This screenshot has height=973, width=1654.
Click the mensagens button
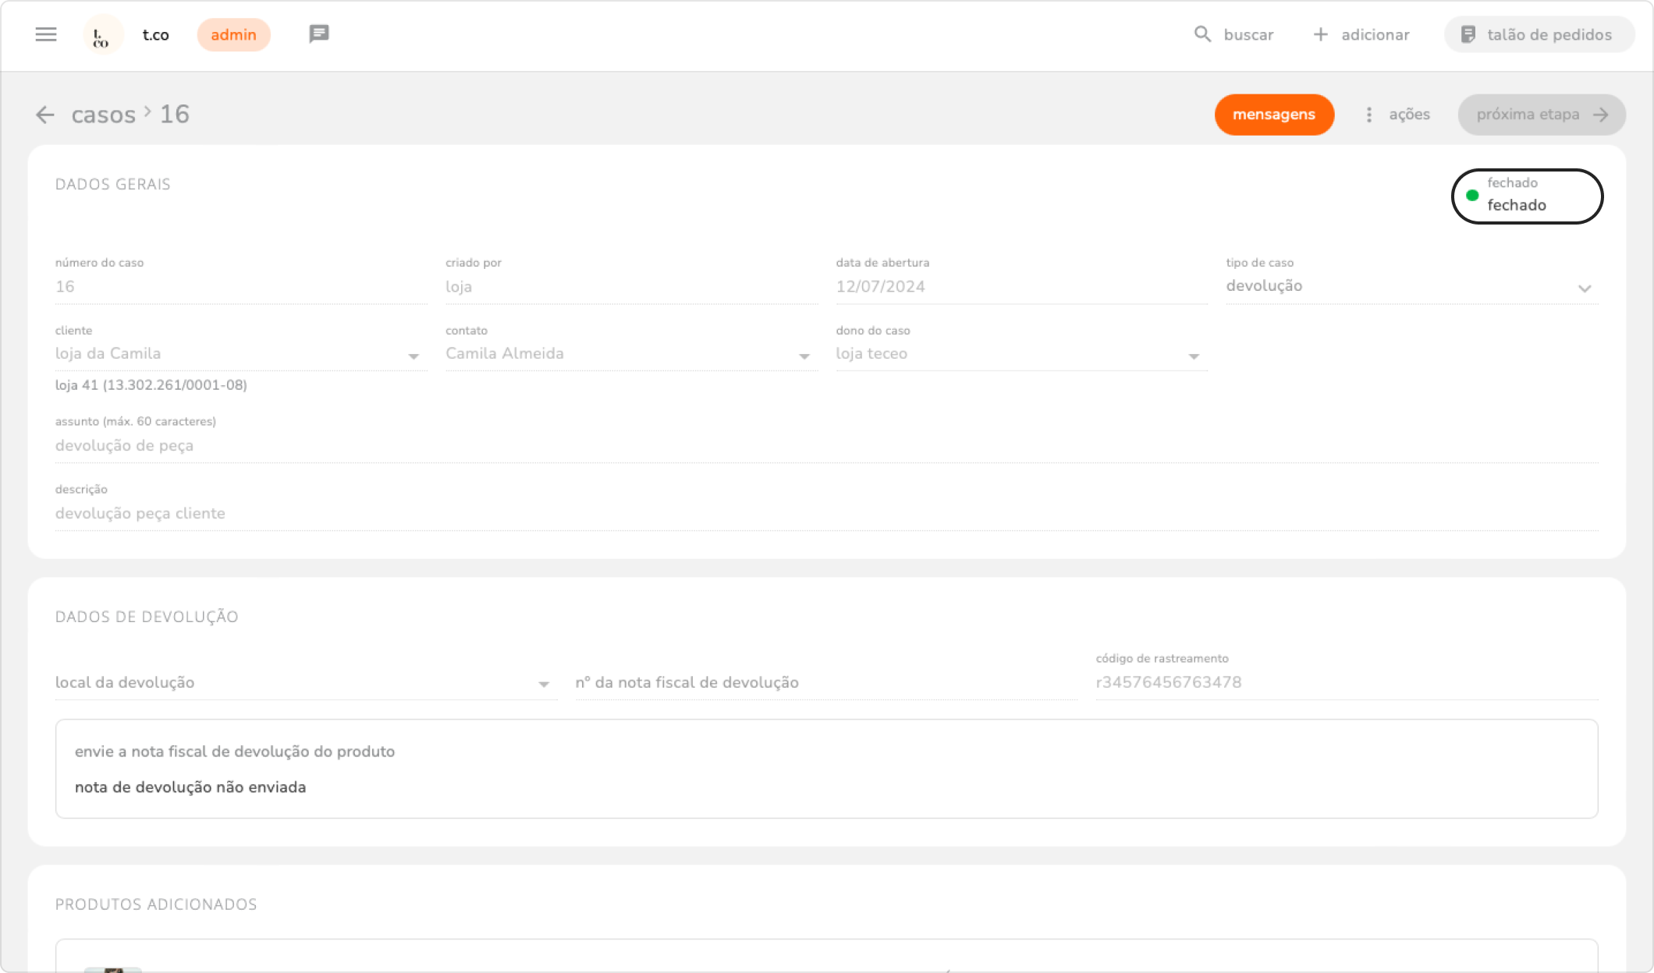click(1274, 115)
